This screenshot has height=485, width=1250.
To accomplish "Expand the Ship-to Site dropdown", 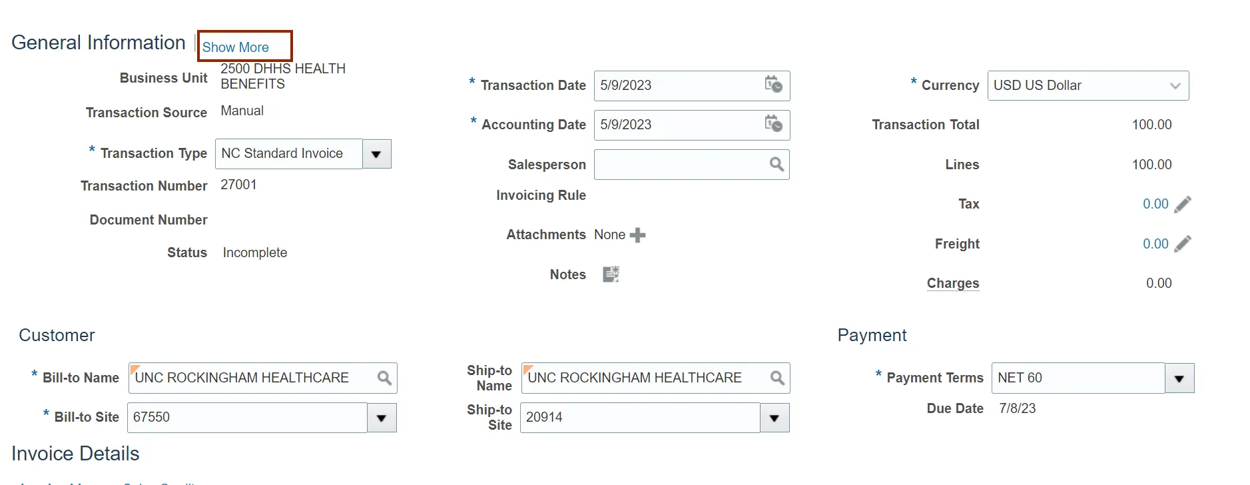I will click(775, 418).
